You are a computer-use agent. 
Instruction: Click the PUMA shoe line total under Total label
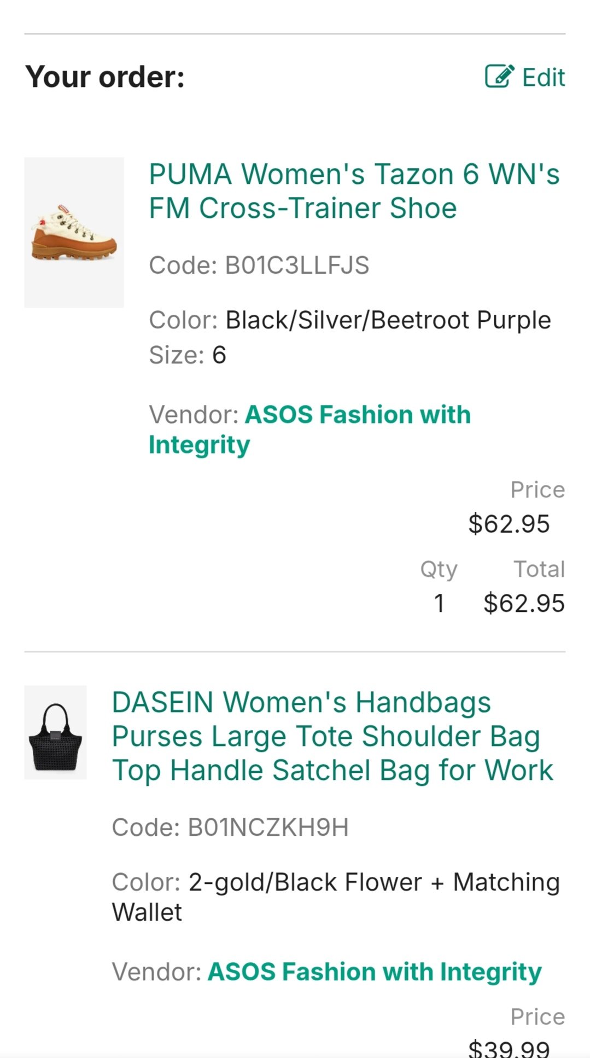[524, 603]
